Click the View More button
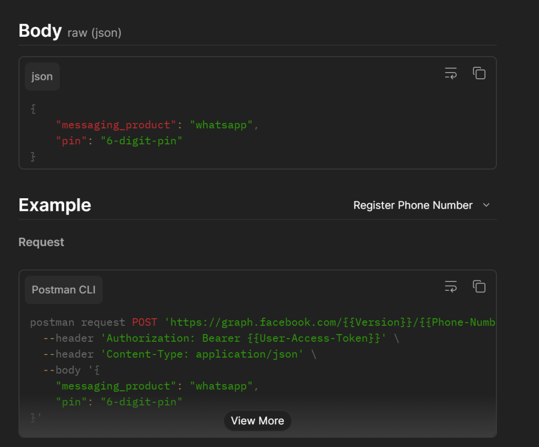The height and width of the screenshot is (447, 539). click(257, 421)
